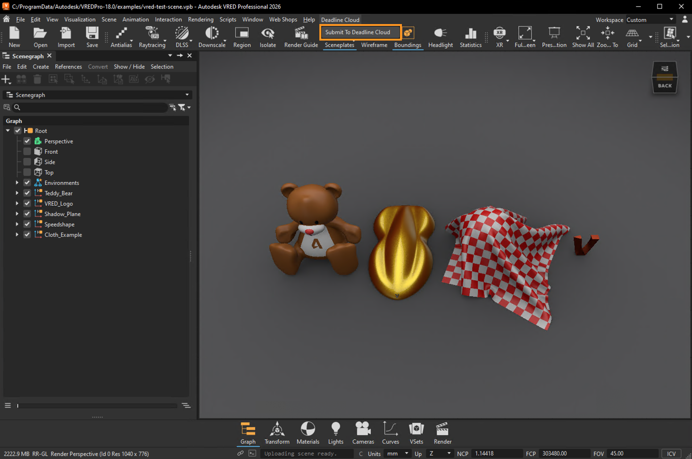Open the Lights module
Image resolution: width=692 pixels, height=459 pixels.
(x=335, y=433)
